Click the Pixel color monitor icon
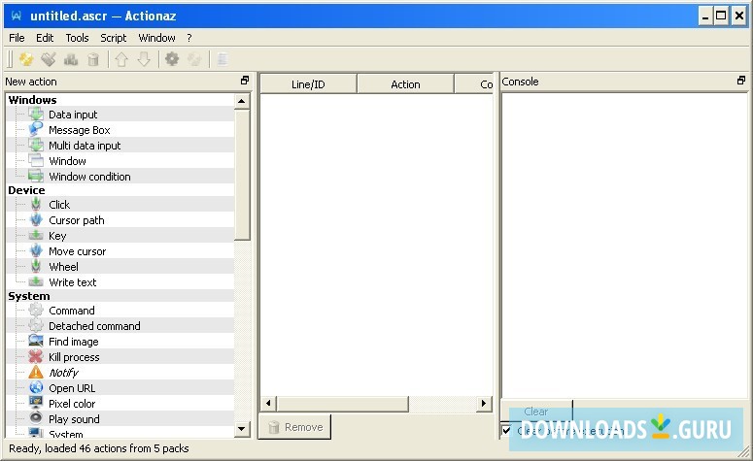This screenshot has height=461, width=753. 36,403
